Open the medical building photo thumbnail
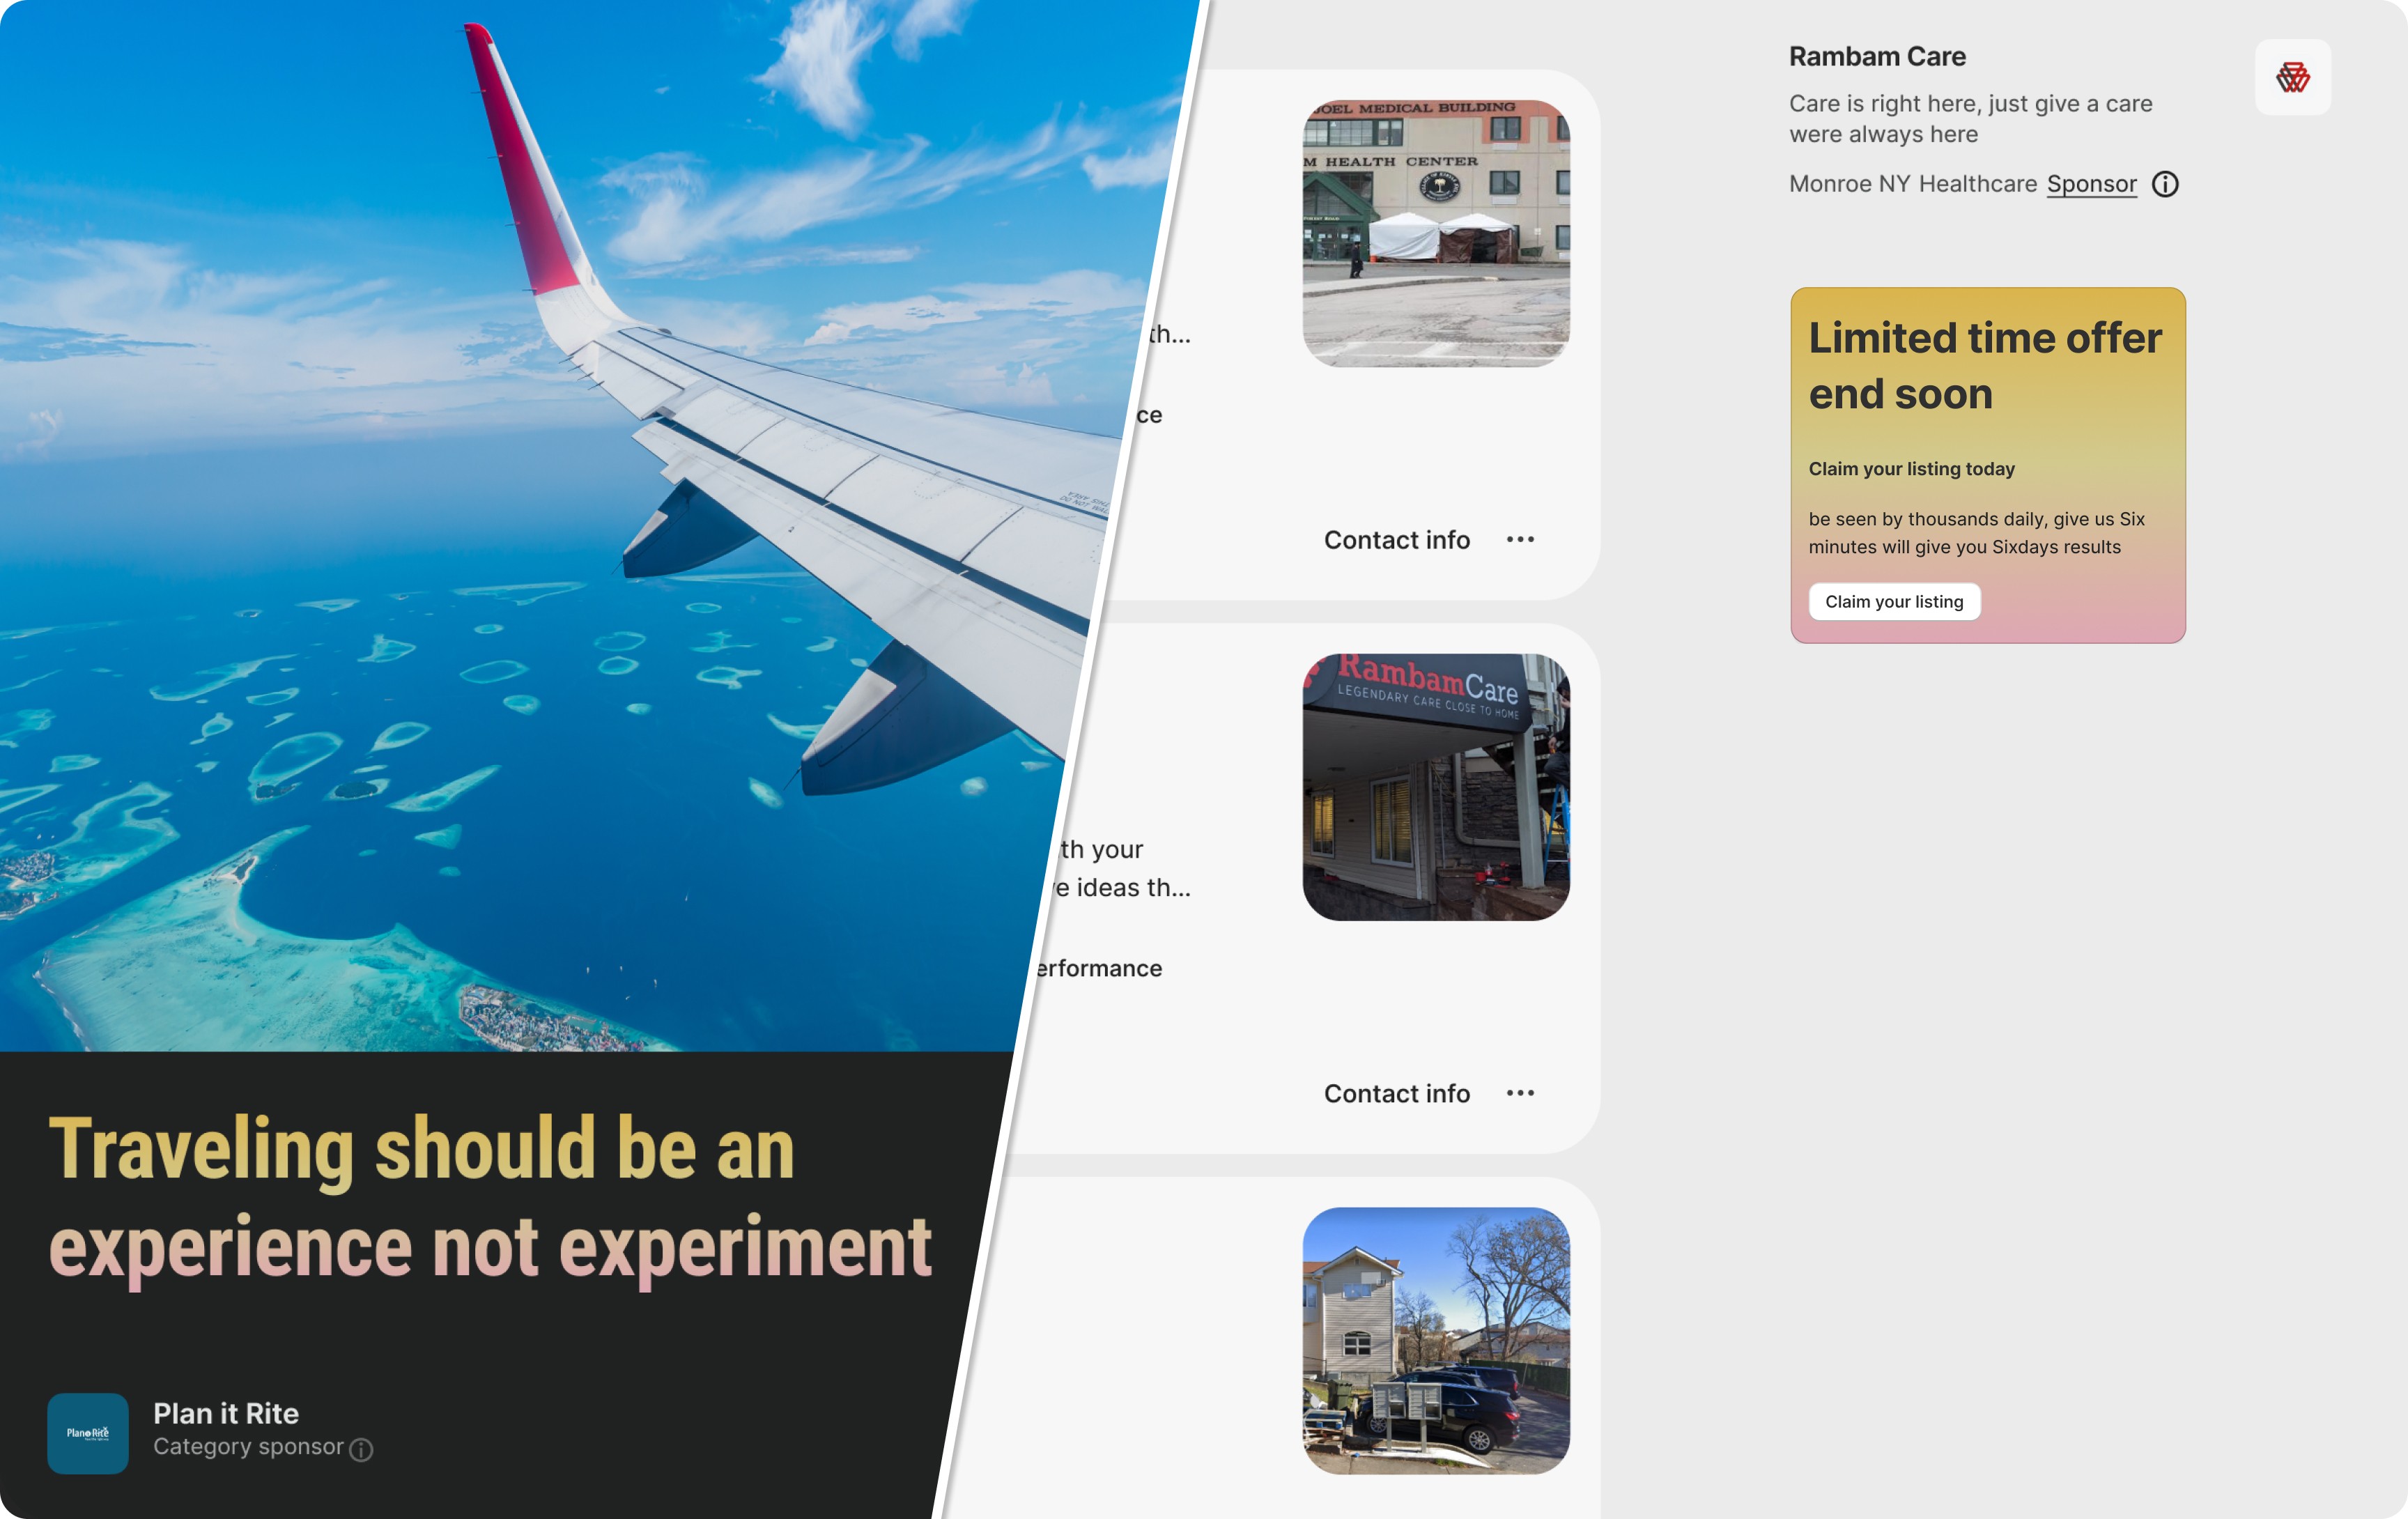Screen dimensions: 2408x1519 tap(1436, 233)
